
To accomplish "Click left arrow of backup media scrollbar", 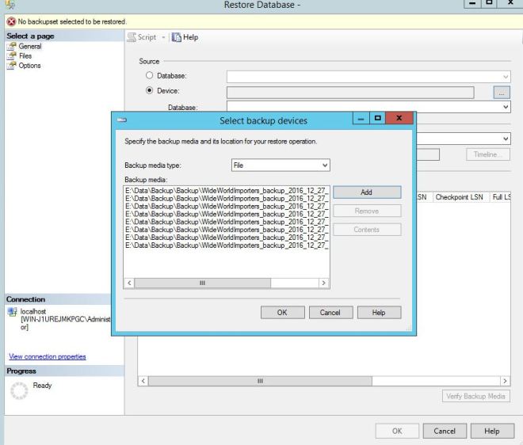I will point(129,283).
